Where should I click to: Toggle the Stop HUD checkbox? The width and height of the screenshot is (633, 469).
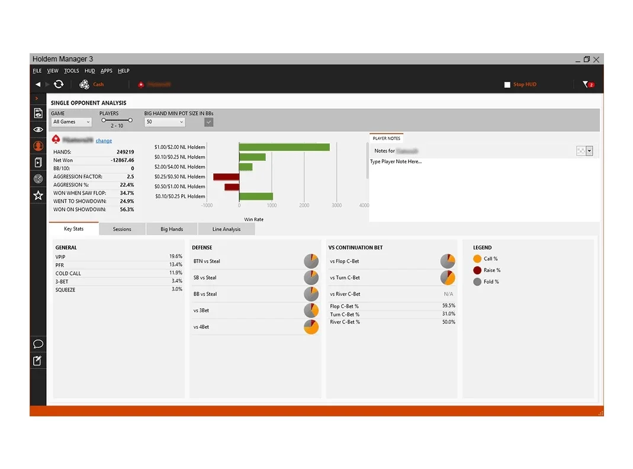(x=507, y=85)
